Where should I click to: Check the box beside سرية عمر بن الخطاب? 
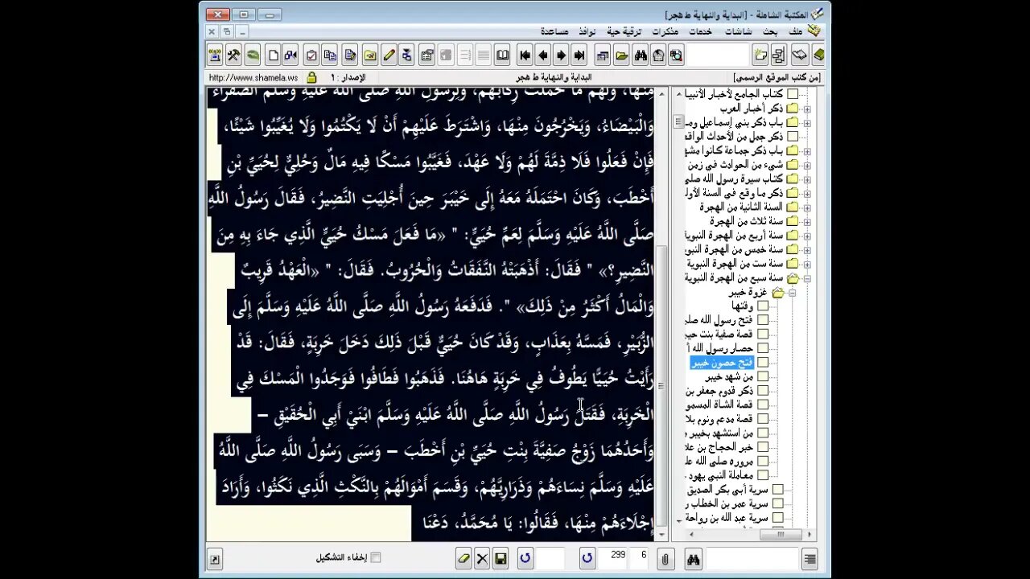click(777, 503)
